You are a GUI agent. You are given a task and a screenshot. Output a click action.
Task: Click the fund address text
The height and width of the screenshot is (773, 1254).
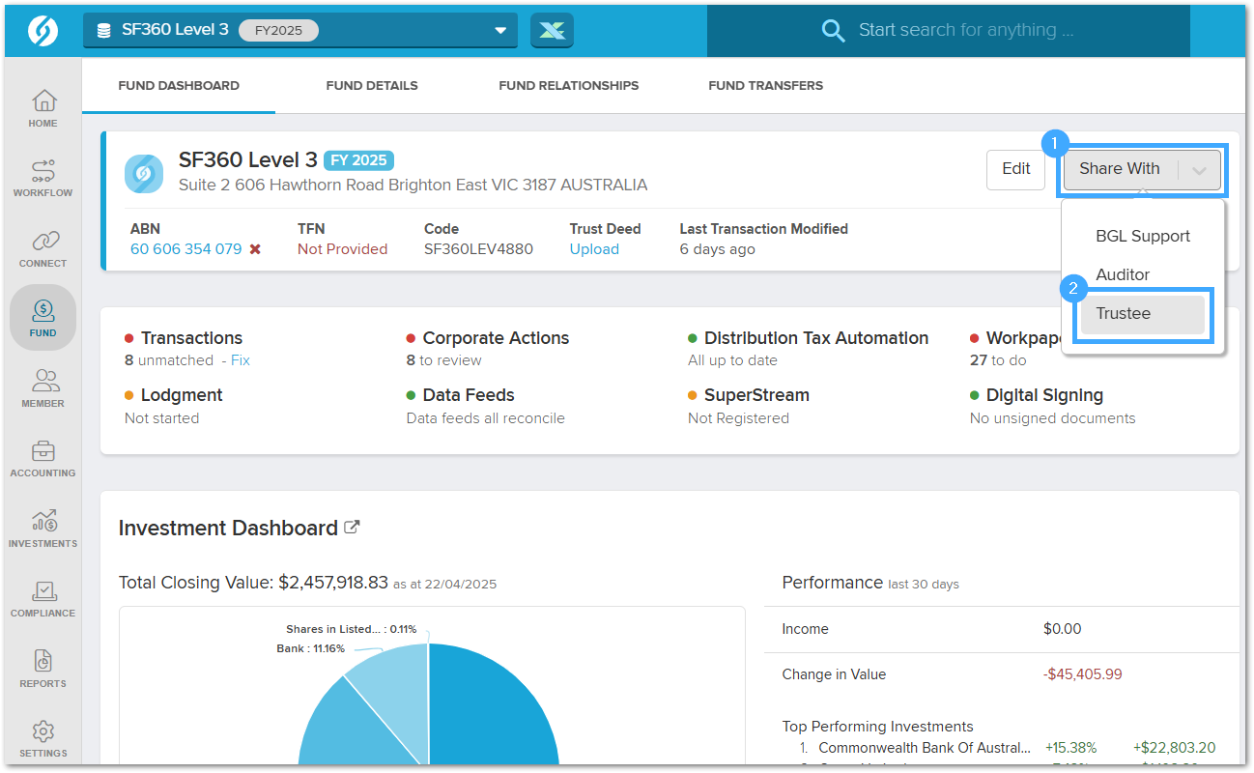coord(413,185)
